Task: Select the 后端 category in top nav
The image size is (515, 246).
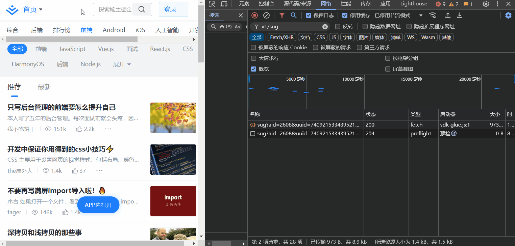Action: point(37,30)
